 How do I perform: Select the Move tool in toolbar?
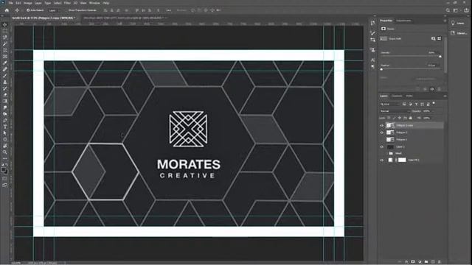[x=5, y=24]
